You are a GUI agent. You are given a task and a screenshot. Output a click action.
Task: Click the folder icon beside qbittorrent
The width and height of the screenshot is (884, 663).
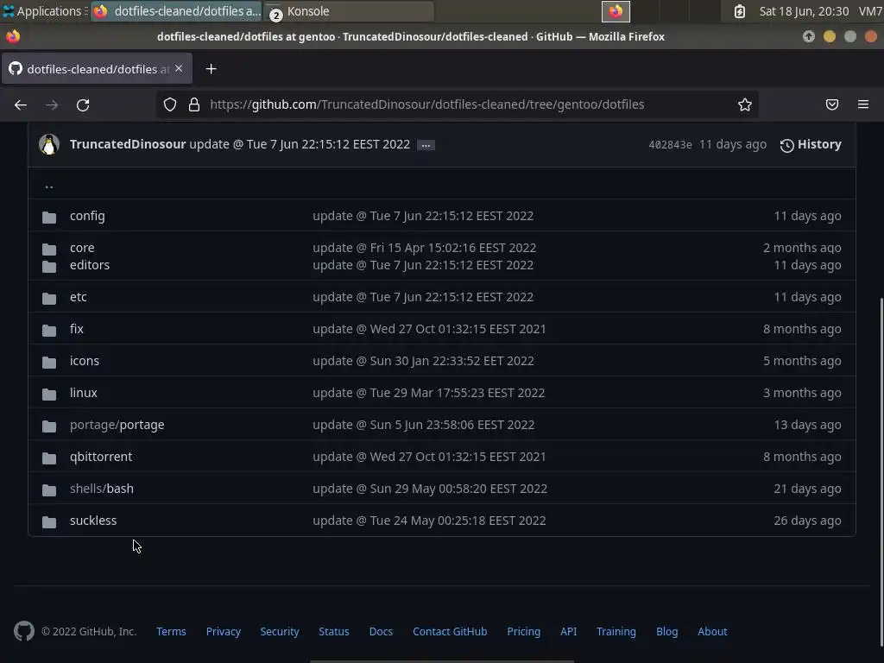[x=49, y=458]
